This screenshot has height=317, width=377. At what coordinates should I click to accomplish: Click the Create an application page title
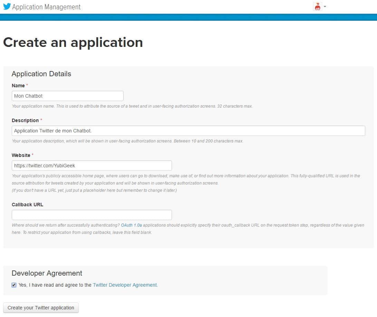73,42
